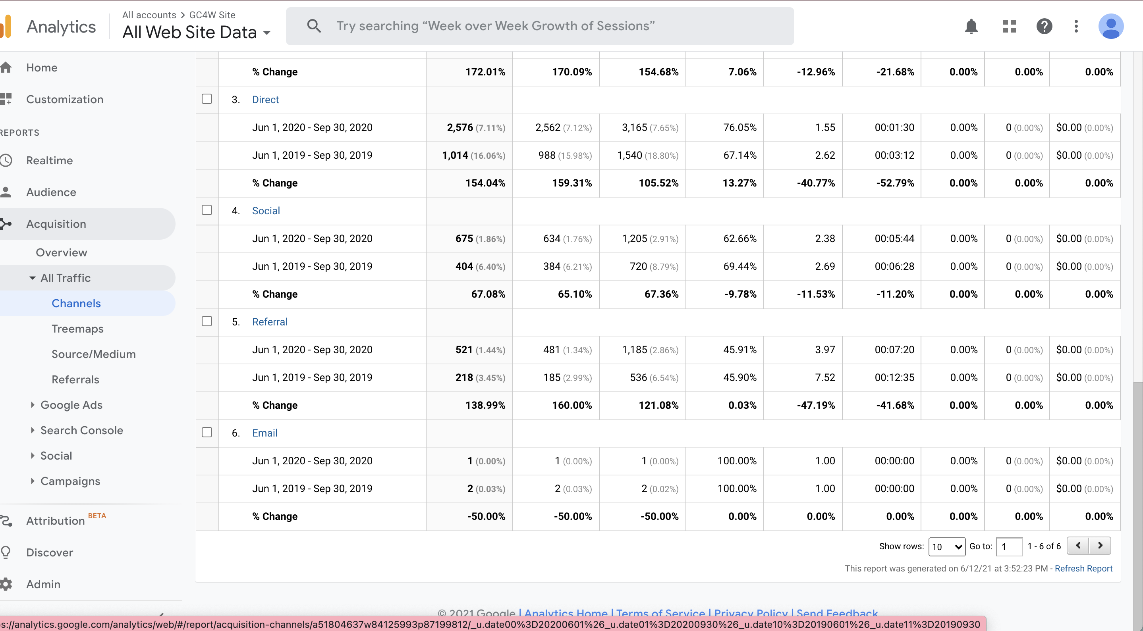The height and width of the screenshot is (631, 1143).
Task: Check the Direct channel checkbox
Action: (207, 99)
